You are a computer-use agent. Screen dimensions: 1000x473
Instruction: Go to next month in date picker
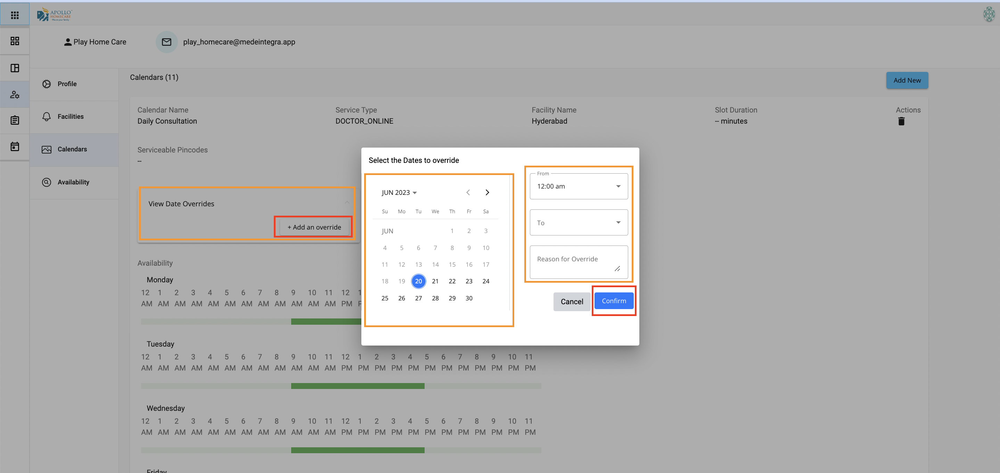pyautogui.click(x=487, y=192)
